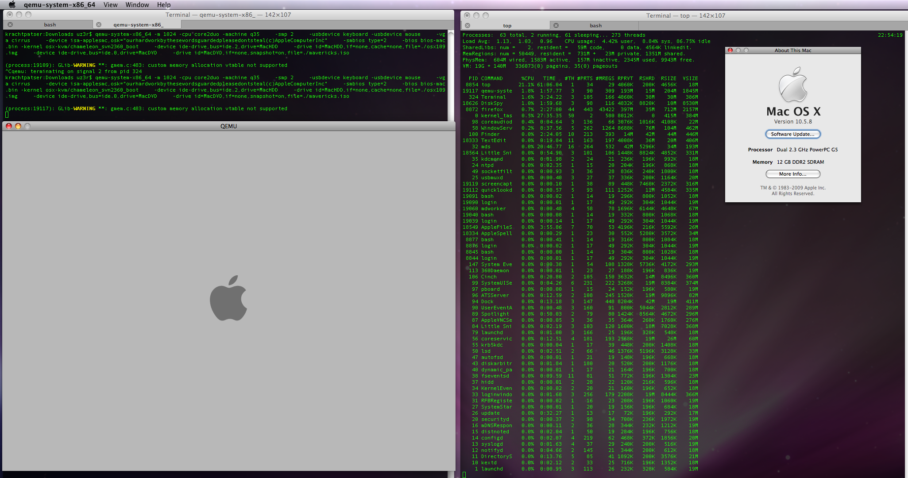
Task: Click the QEMU window title bar
Action: 228,126
